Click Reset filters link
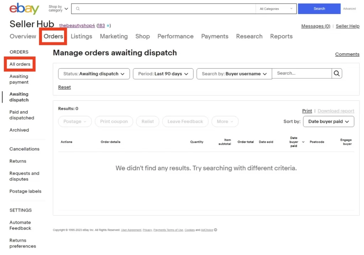The height and width of the screenshot is (255, 364). 64,87
